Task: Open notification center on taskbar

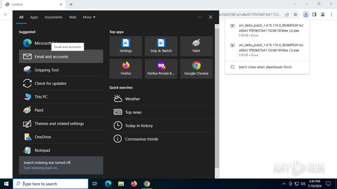Action: point(328,184)
